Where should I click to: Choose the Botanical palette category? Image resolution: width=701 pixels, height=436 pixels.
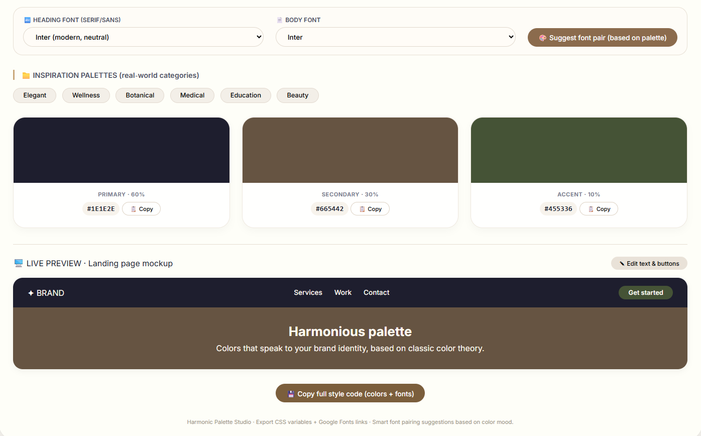(140, 95)
